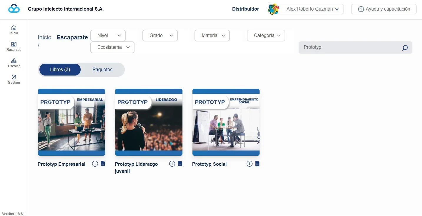Viewport: 422px width, 216px height.
Task: Open Recursos from the sidebar
Action: [x=14, y=46]
